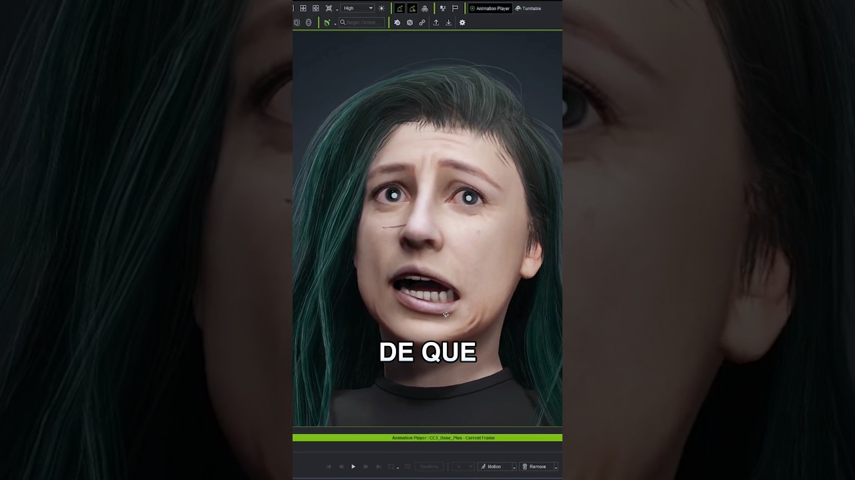Open the 1x playback speed dropdown
855x480 pixels.
(x=464, y=467)
